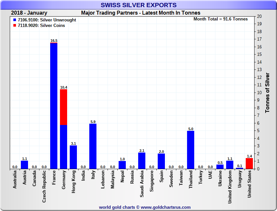Click the blue Silver Unwrought legend swatch
This screenshot has width=277, height=211.
15,20
